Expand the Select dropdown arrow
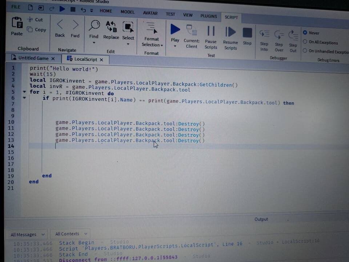This screenshot has height=262, width=349. pos(128,44)
